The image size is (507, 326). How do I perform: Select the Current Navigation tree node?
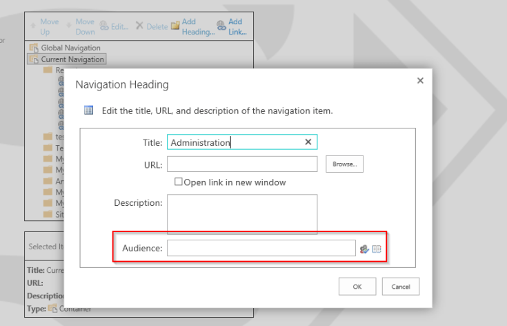pyautogui.click(x=72, y=59)
